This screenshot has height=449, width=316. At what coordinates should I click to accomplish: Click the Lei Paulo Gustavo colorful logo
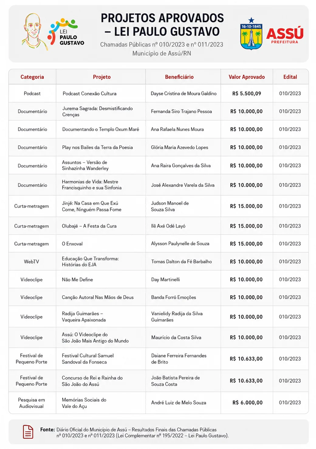click(x=65, y=32)
